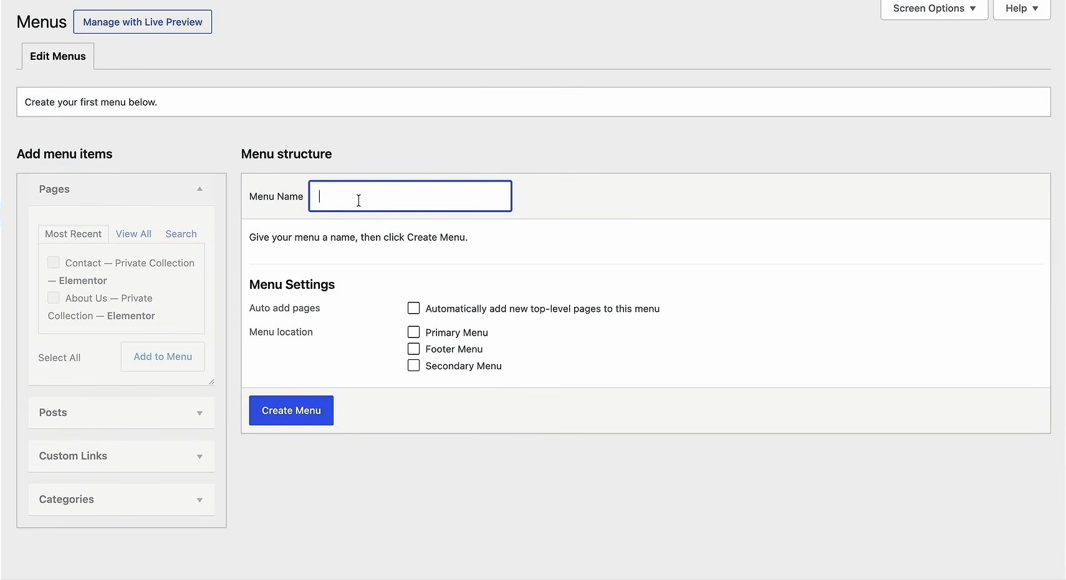Expand the Custom Links panel
Screen dimensions: 1066x580
[x=122, y=456]
